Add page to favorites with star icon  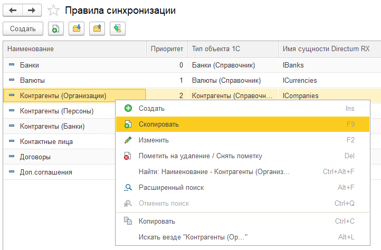[x=53, y=11]
